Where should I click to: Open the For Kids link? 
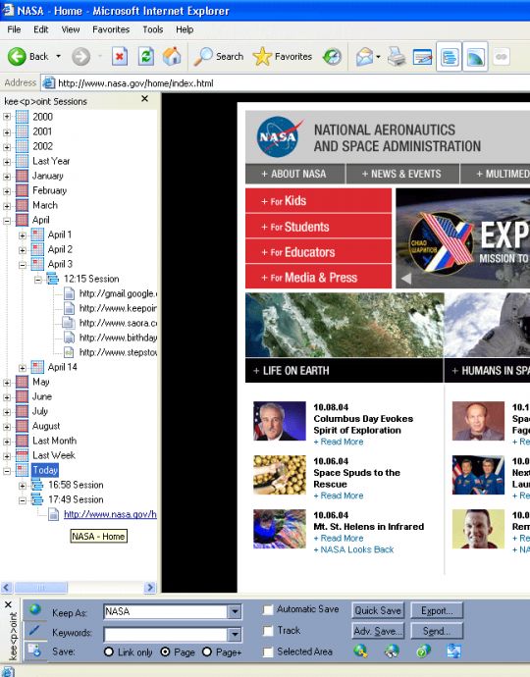point(318,201)
